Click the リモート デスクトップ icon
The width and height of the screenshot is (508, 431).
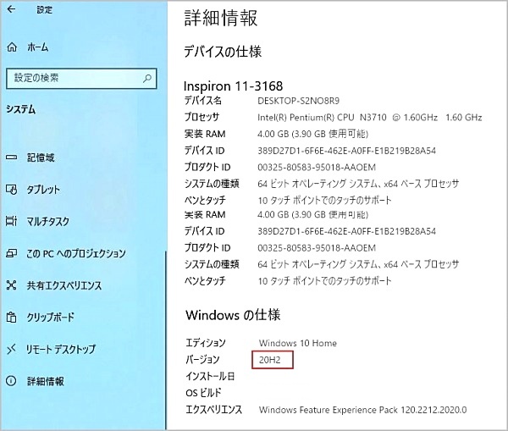point(11,349)
